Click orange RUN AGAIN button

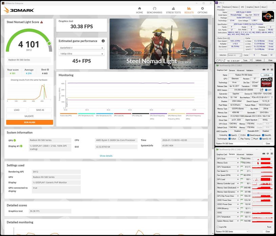tap(29, 122)
